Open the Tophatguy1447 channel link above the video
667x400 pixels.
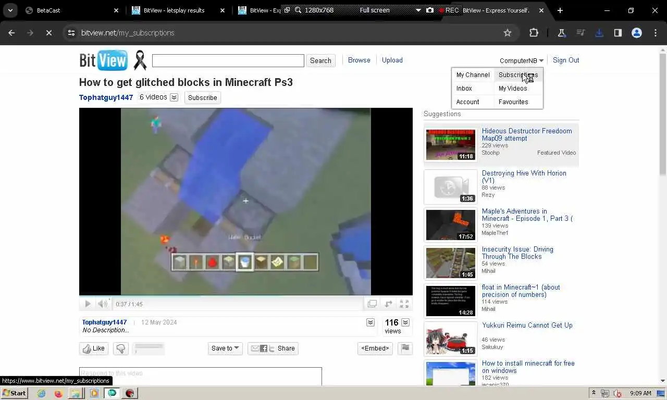coord(106,97)
